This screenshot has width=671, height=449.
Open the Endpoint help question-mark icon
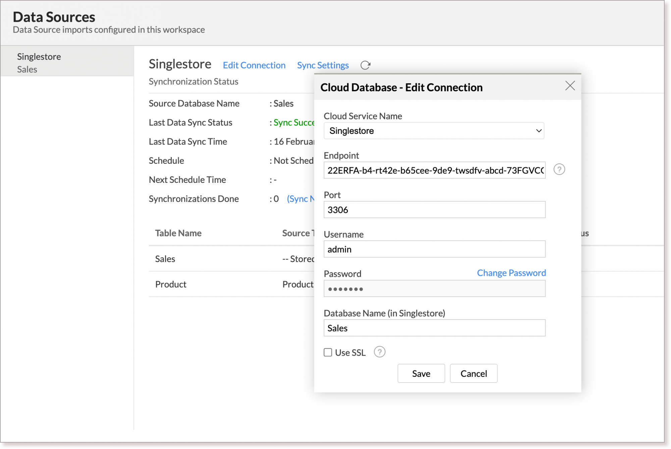[559, 169]
